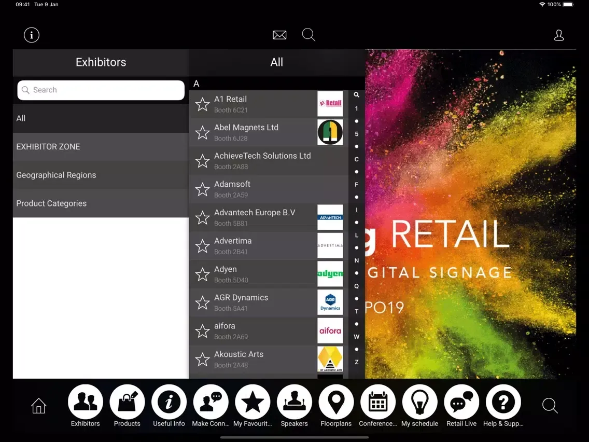Jump to C in the alphabet index
Screen dimensions: 589x442
tap(357, 159)
